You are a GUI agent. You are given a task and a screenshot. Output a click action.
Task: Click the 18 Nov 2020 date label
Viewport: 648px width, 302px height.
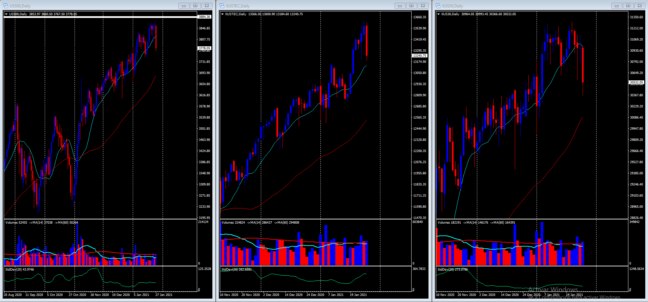(x=100, y=295)
